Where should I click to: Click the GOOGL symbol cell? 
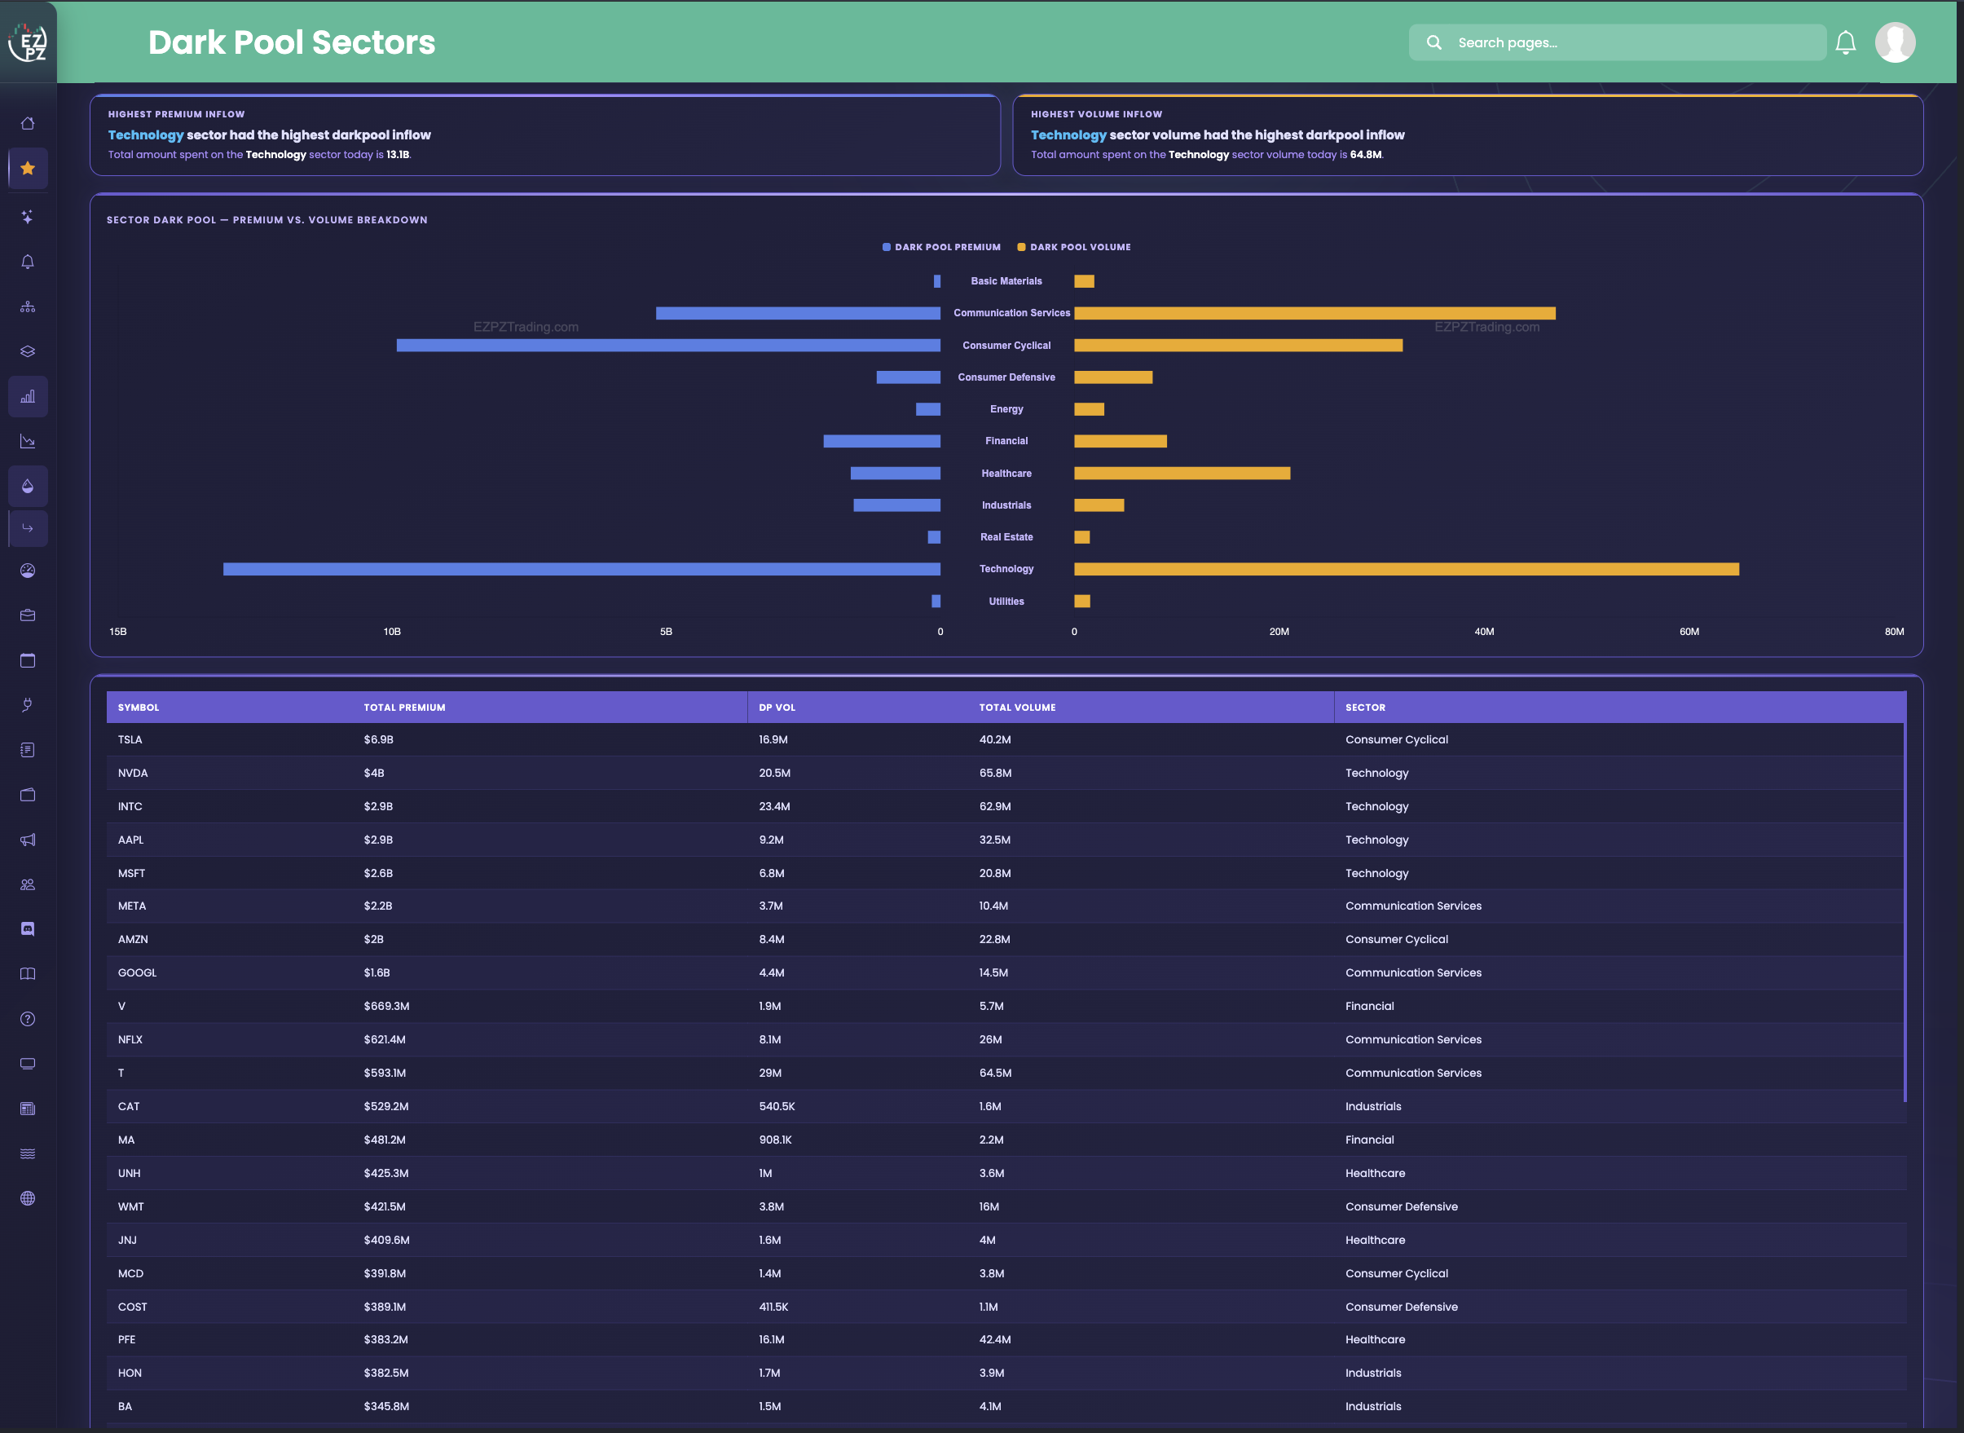[137, 973]
